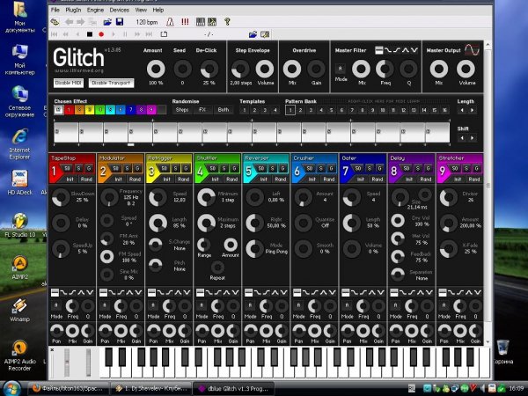Click the forward arrow toolbar icon
The height and width of the screenshot is (396, 528).
80,22
